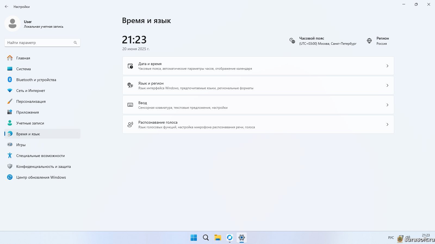Click the Настройки window title
Image resolution: width=435 pixels, height=244 pixels.
click(x=21, y=7)
